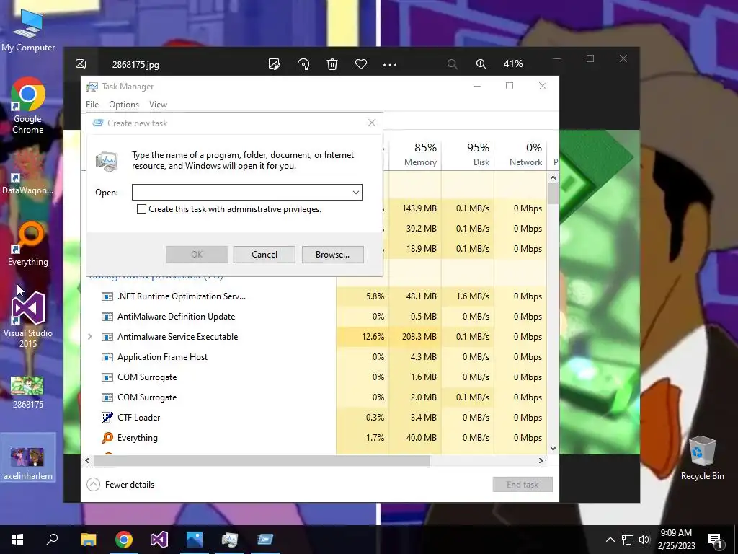The width and height of the screenshot is (738, 554).
Task: Click the vertical scrollbar thumb
Action: click(x=553, y=193)
